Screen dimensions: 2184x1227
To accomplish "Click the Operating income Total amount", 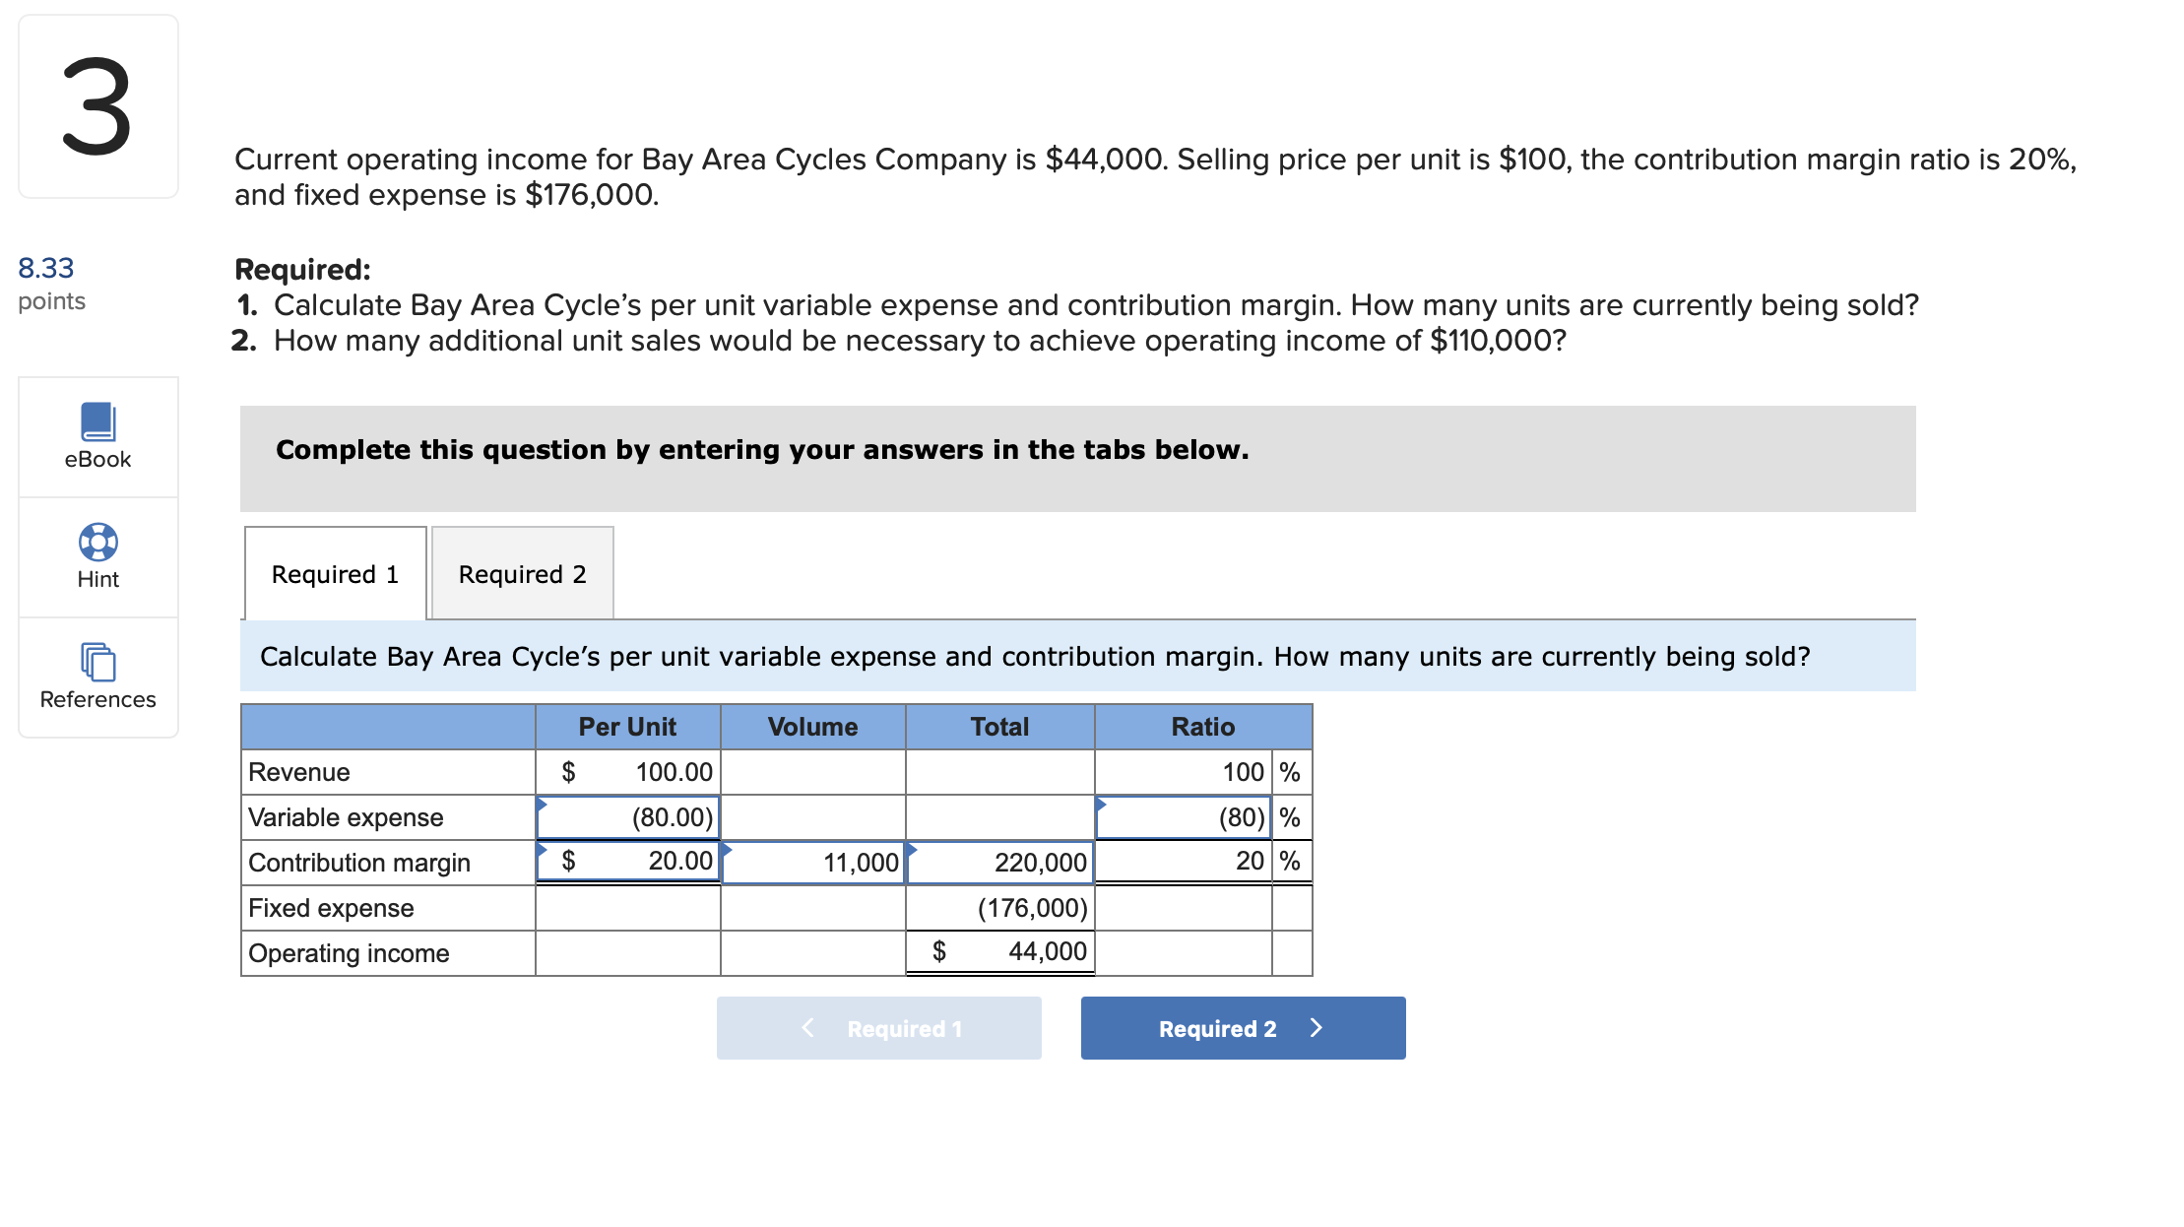I will (998, 951).
